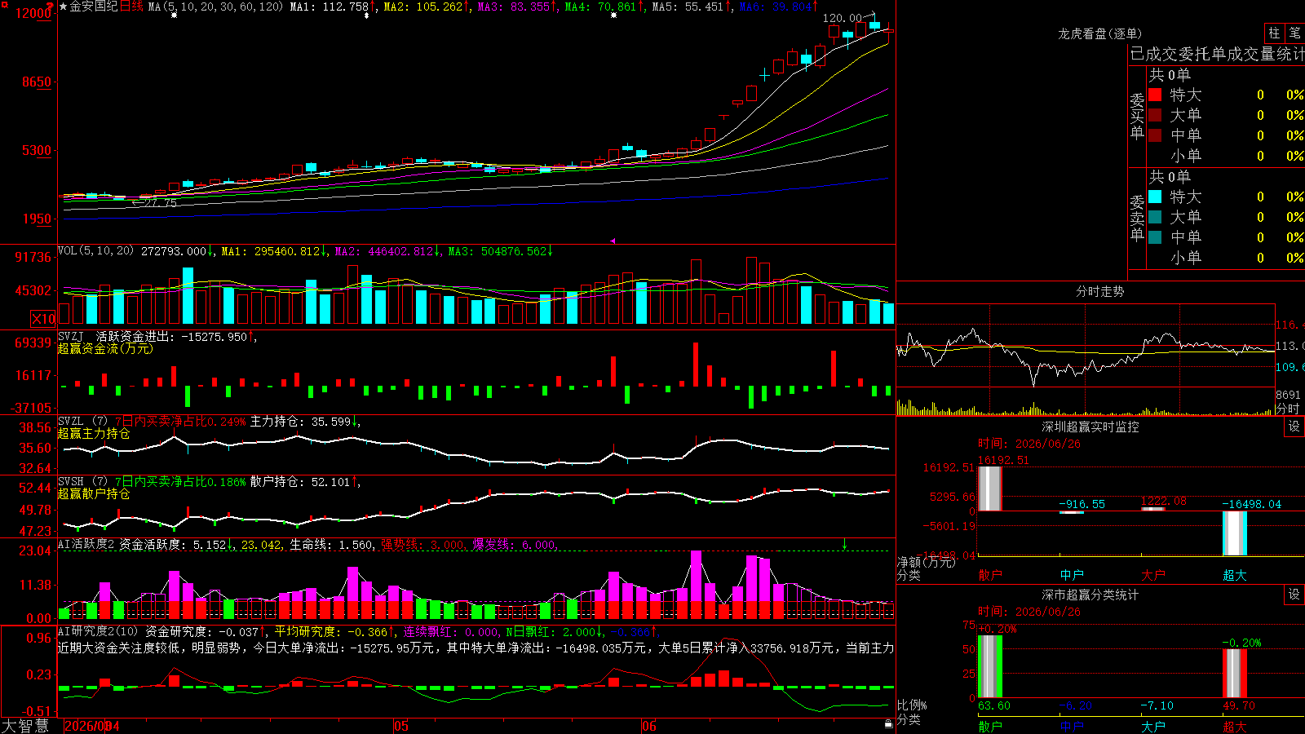The image size is (1305, 734).
Task: Click the 12000 price axis label
Action: pyautogui.click(x=33, y=13)
